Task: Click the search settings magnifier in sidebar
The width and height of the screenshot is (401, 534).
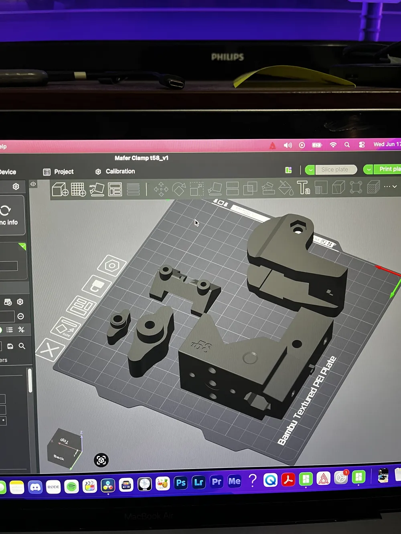Action: click(x=22, y=346)
